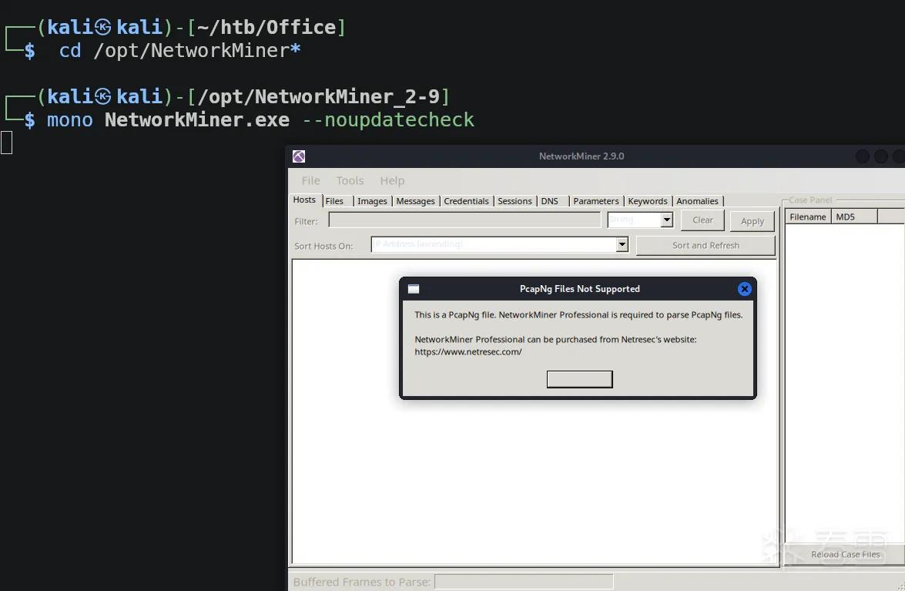Switch to the Files tab
The width and height of the screenshot is (905, 591).
334,201
